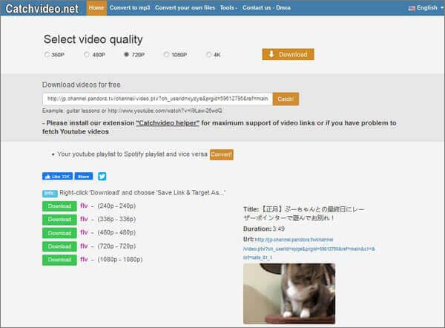Click the video URL input field
This screenshot has width=445, height=328.
click(x=157, y=99)
